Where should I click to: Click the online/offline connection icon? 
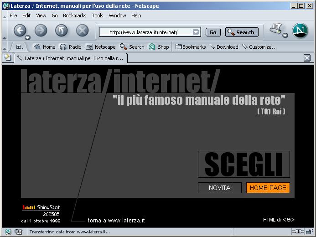[x=298, y=232]
